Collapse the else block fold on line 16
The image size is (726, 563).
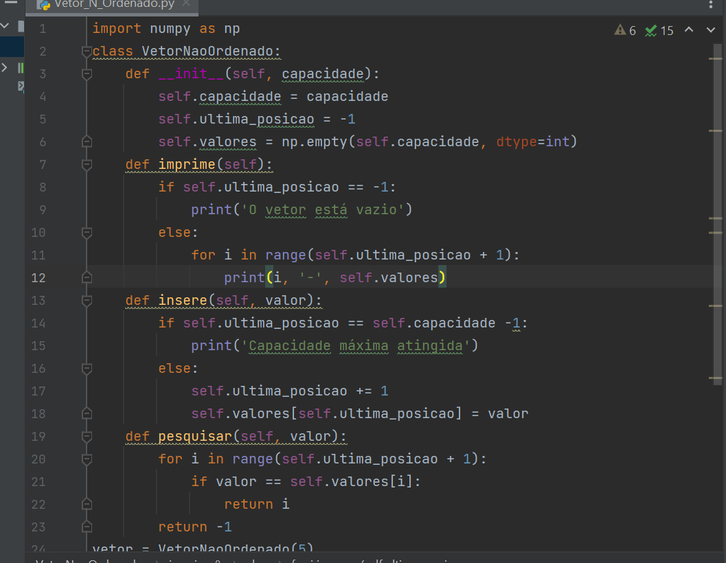(x=87, y=369)
